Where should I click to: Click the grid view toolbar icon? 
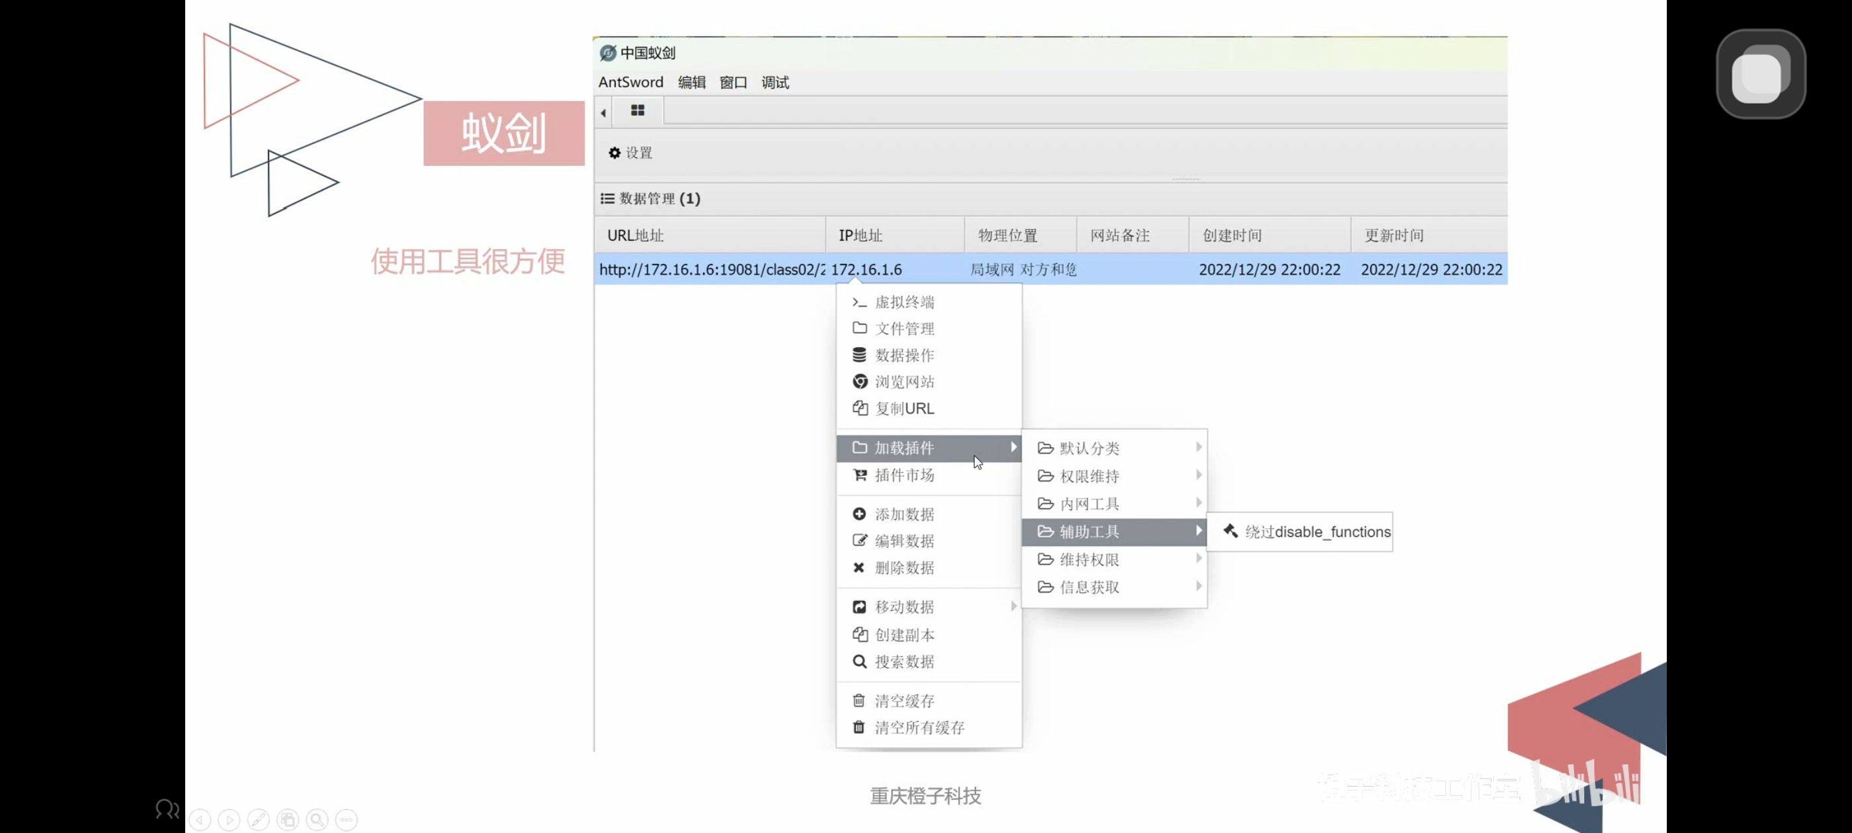click(x=637, y=110)
